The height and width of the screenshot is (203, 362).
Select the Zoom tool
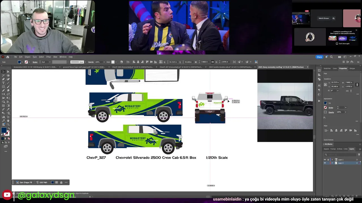click(8, 124)
